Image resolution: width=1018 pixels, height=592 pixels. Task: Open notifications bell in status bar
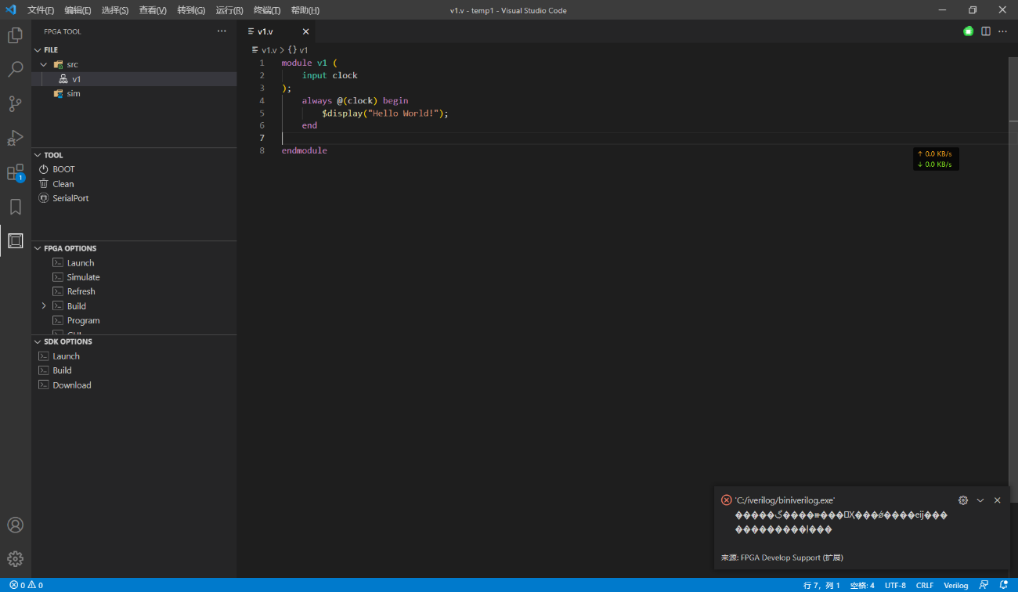pyautogui.click(x=1003, y=585)
